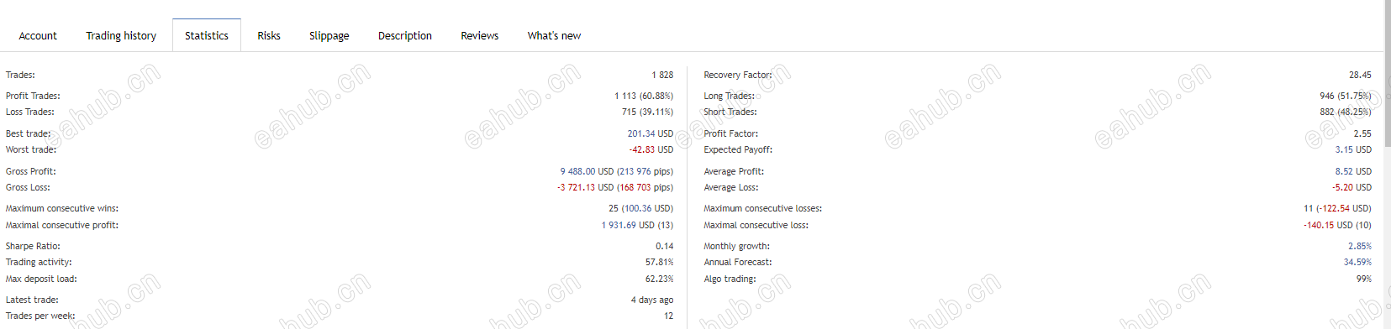Click the Algo trading value 99%

pos(1364,279)
